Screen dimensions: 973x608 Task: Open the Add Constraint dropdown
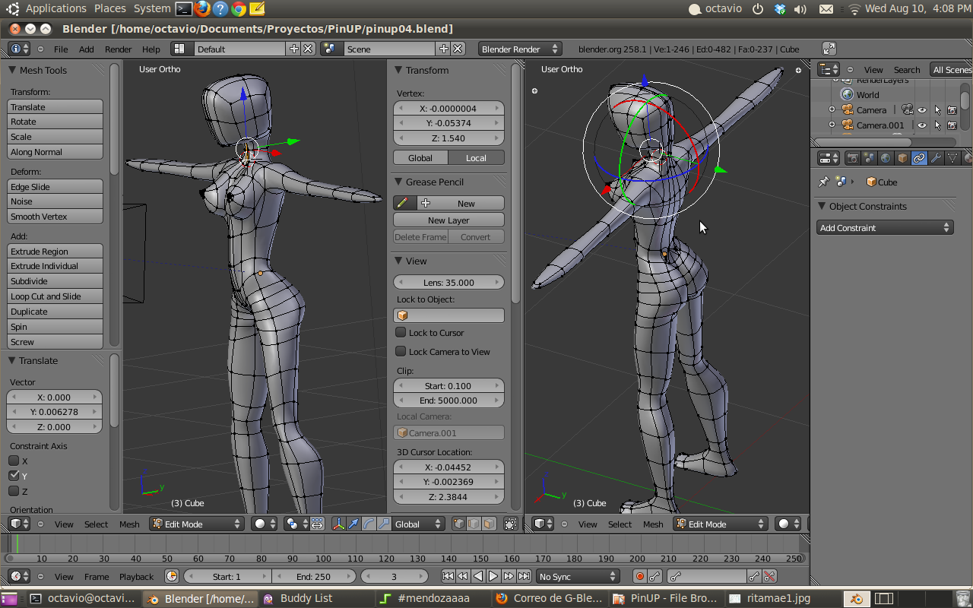tap(885, 228)
